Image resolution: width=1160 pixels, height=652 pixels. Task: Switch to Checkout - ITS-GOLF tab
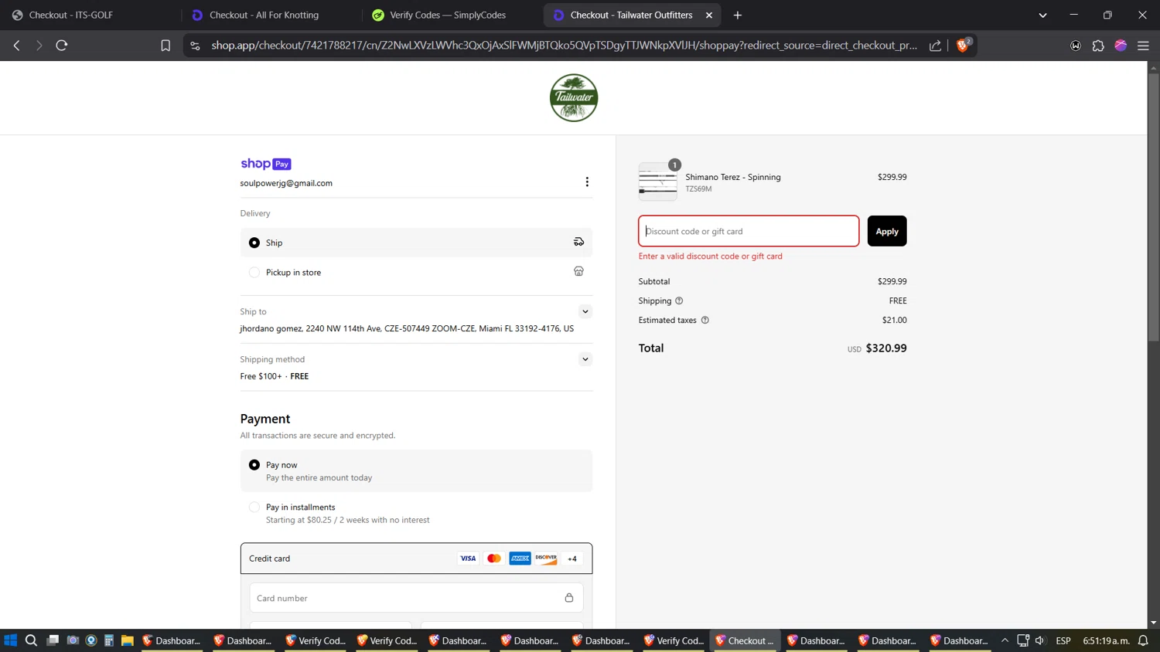tap(90, 15)
